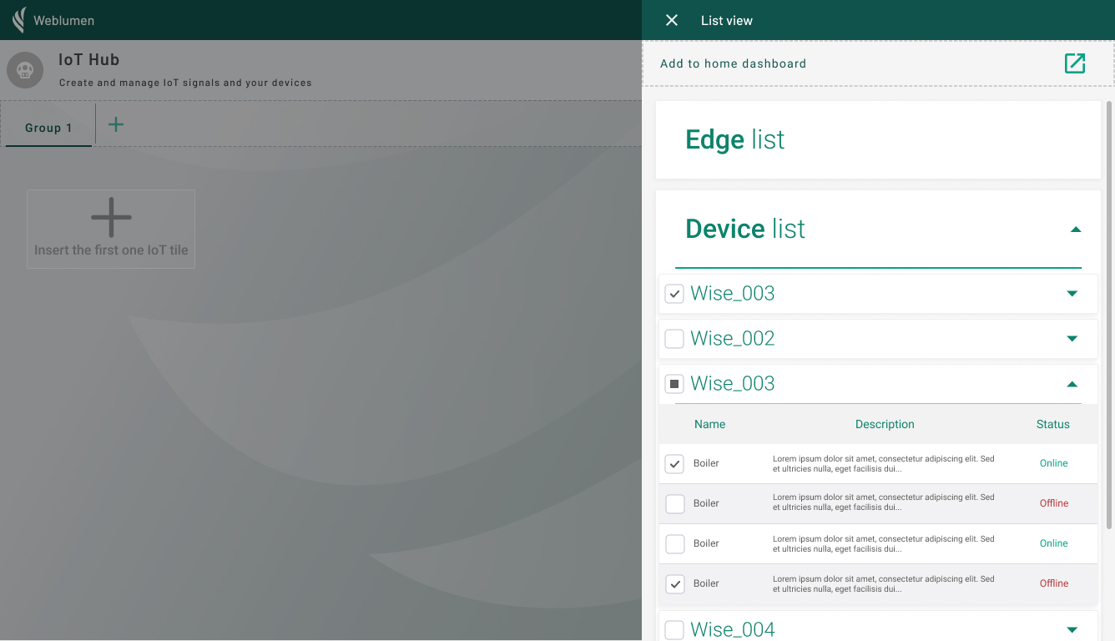Toggle the indeterminate Wise_003 checkbox
Screen dimensions: 1115x641
point(674,384)
